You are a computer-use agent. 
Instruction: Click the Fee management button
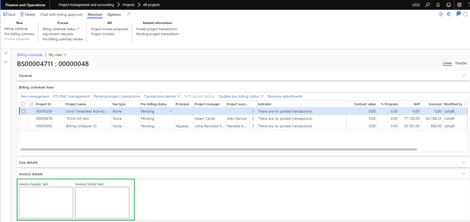[35, 96]
